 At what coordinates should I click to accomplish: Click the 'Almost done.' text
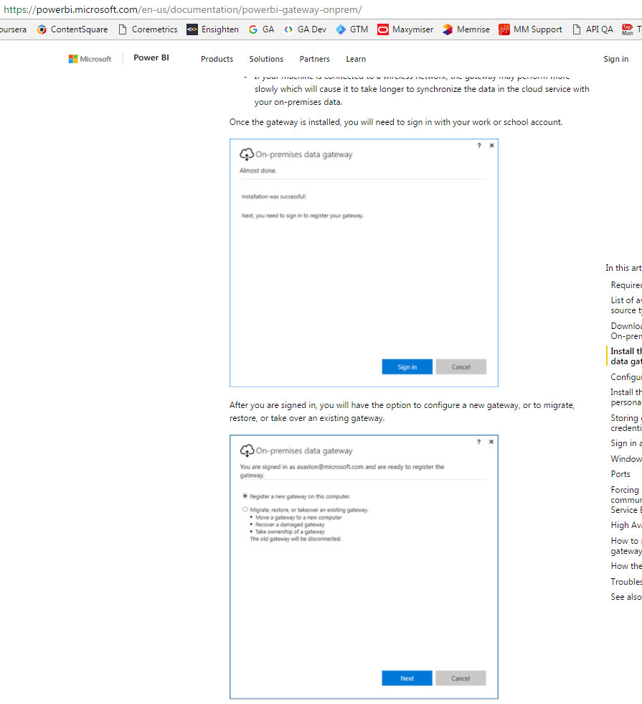click(258, 171)
